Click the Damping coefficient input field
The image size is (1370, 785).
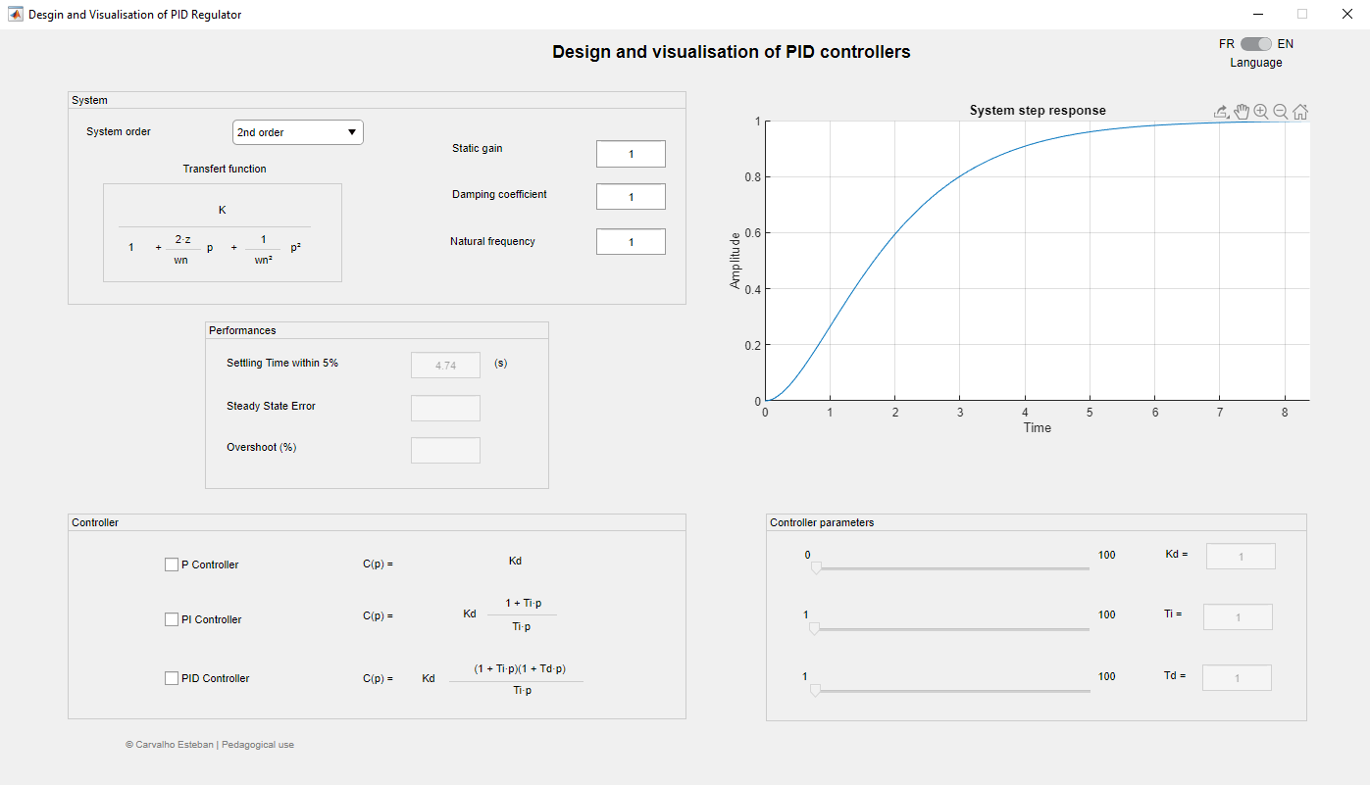(x=631, y=197)
